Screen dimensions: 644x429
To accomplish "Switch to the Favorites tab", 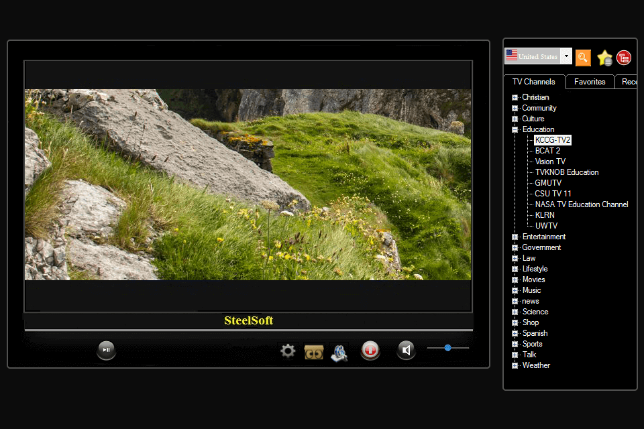I will [590, 81].
